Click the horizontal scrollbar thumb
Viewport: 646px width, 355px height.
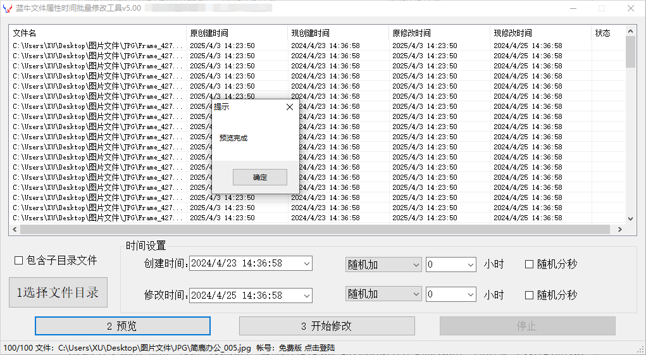pyautogui.click(x=314, y=230)
